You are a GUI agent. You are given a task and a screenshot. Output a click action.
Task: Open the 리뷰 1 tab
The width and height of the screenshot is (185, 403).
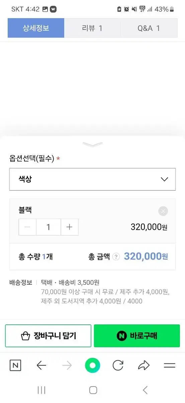click(92, 28)
